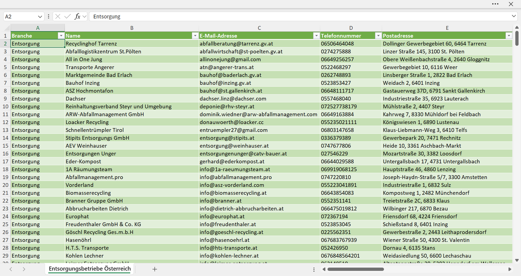The width and height of the screenshot is (521, 276).
Task: Select address Linsberger Straße 1, 2822 Bad Erlach
Action: (x=447, y=75)
